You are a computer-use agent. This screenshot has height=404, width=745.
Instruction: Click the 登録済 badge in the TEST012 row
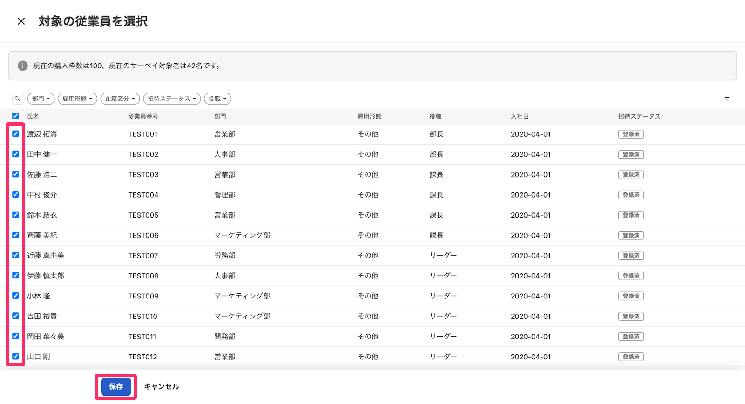pos(631,357)
